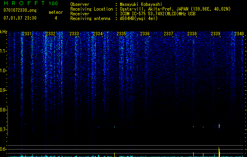The height and width of the screenshot is (157, 247).
Task: Click the 2335 time marker
Action: tap(121, 33)
